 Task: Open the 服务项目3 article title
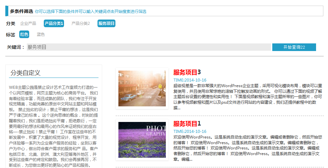pyautogui.click(x=187, y=72)
